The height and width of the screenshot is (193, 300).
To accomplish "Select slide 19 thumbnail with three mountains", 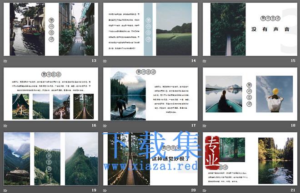I will point(51,159).
